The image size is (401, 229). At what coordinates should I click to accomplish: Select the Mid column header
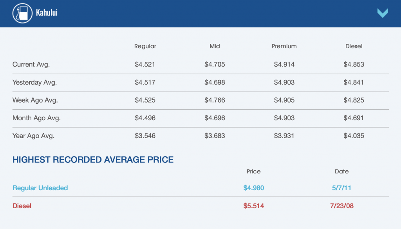click(215, 46)
